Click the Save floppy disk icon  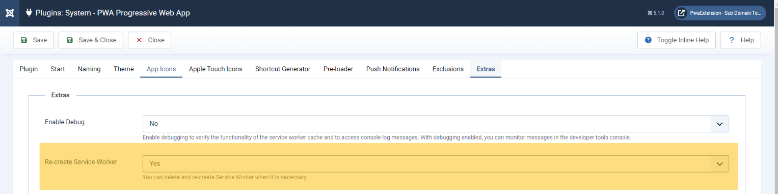coord(24,40)
